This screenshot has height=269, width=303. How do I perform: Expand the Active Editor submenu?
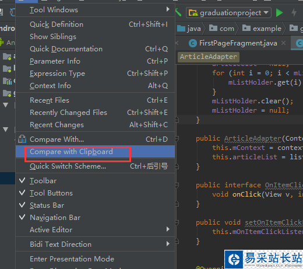(x=95, y=230)
